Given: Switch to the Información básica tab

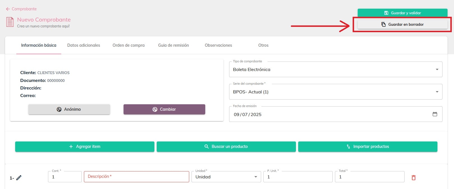Looking at the screenshot, I should click(39, 45).
